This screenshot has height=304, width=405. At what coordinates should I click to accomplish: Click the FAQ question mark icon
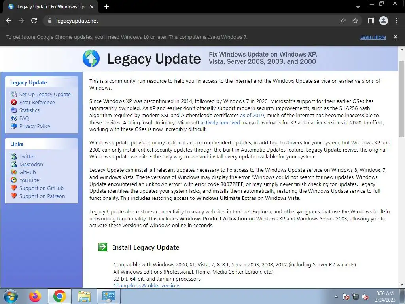[14, 118]
